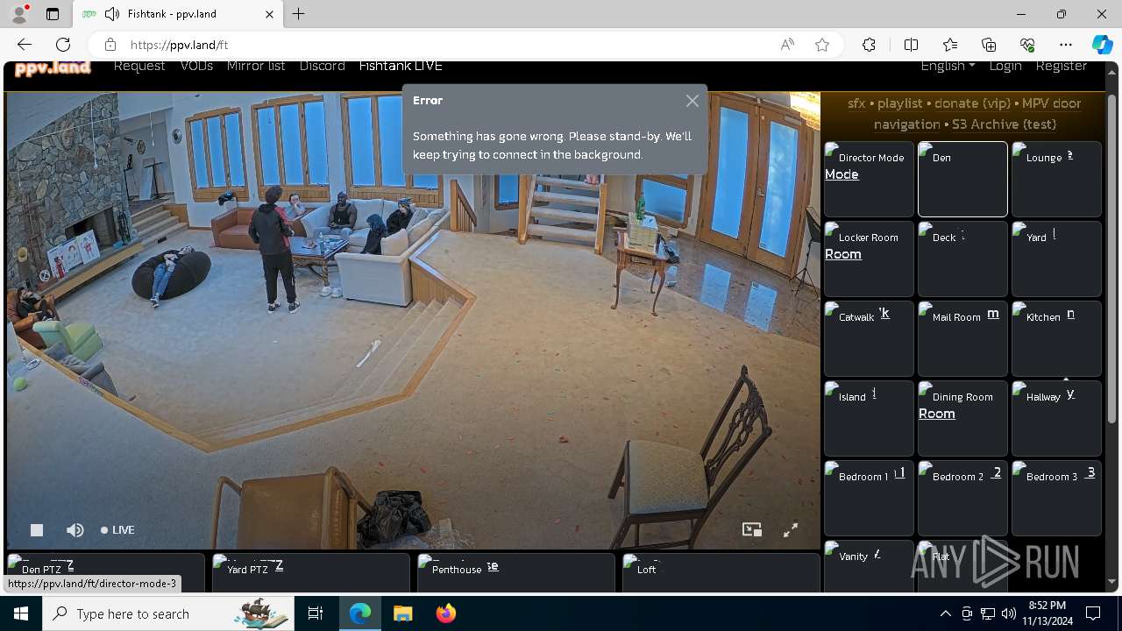Select Fishtank LIVE in navigation
The height and width of the screenshot is (631, 1122).
click(x=401, y=66)
